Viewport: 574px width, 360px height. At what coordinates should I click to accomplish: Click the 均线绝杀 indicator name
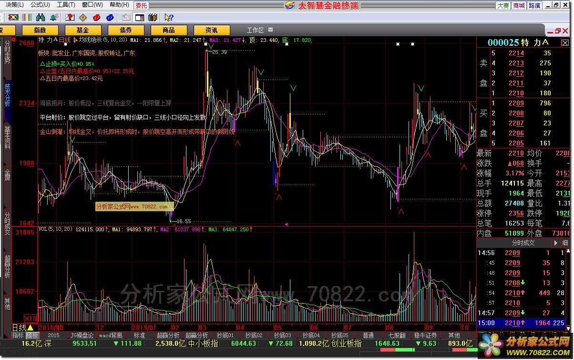point(91,40)
